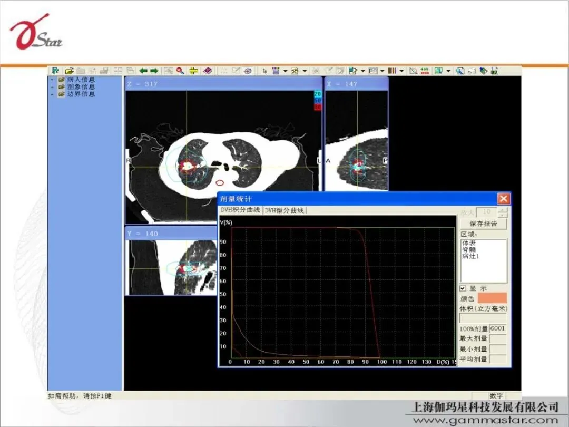This screenshot has height=427, width=569.
Task: Click the orange 颜色 color swatch
Action: pos(492,298)
